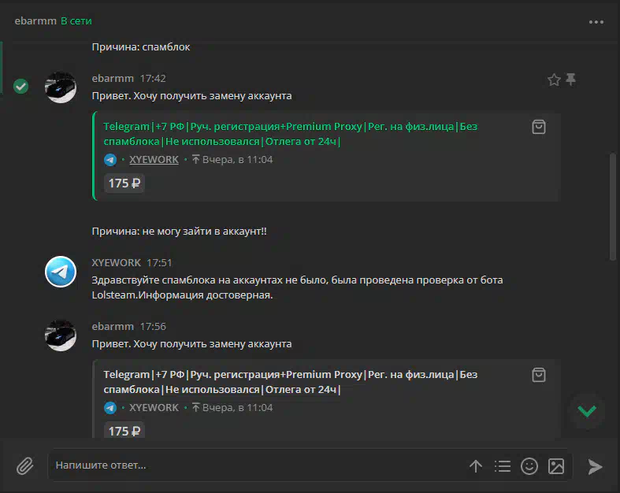This screenshot has height=493, width=620.
Task: Open ebarmm's avatar at 17:56
Action: point(61,335)
